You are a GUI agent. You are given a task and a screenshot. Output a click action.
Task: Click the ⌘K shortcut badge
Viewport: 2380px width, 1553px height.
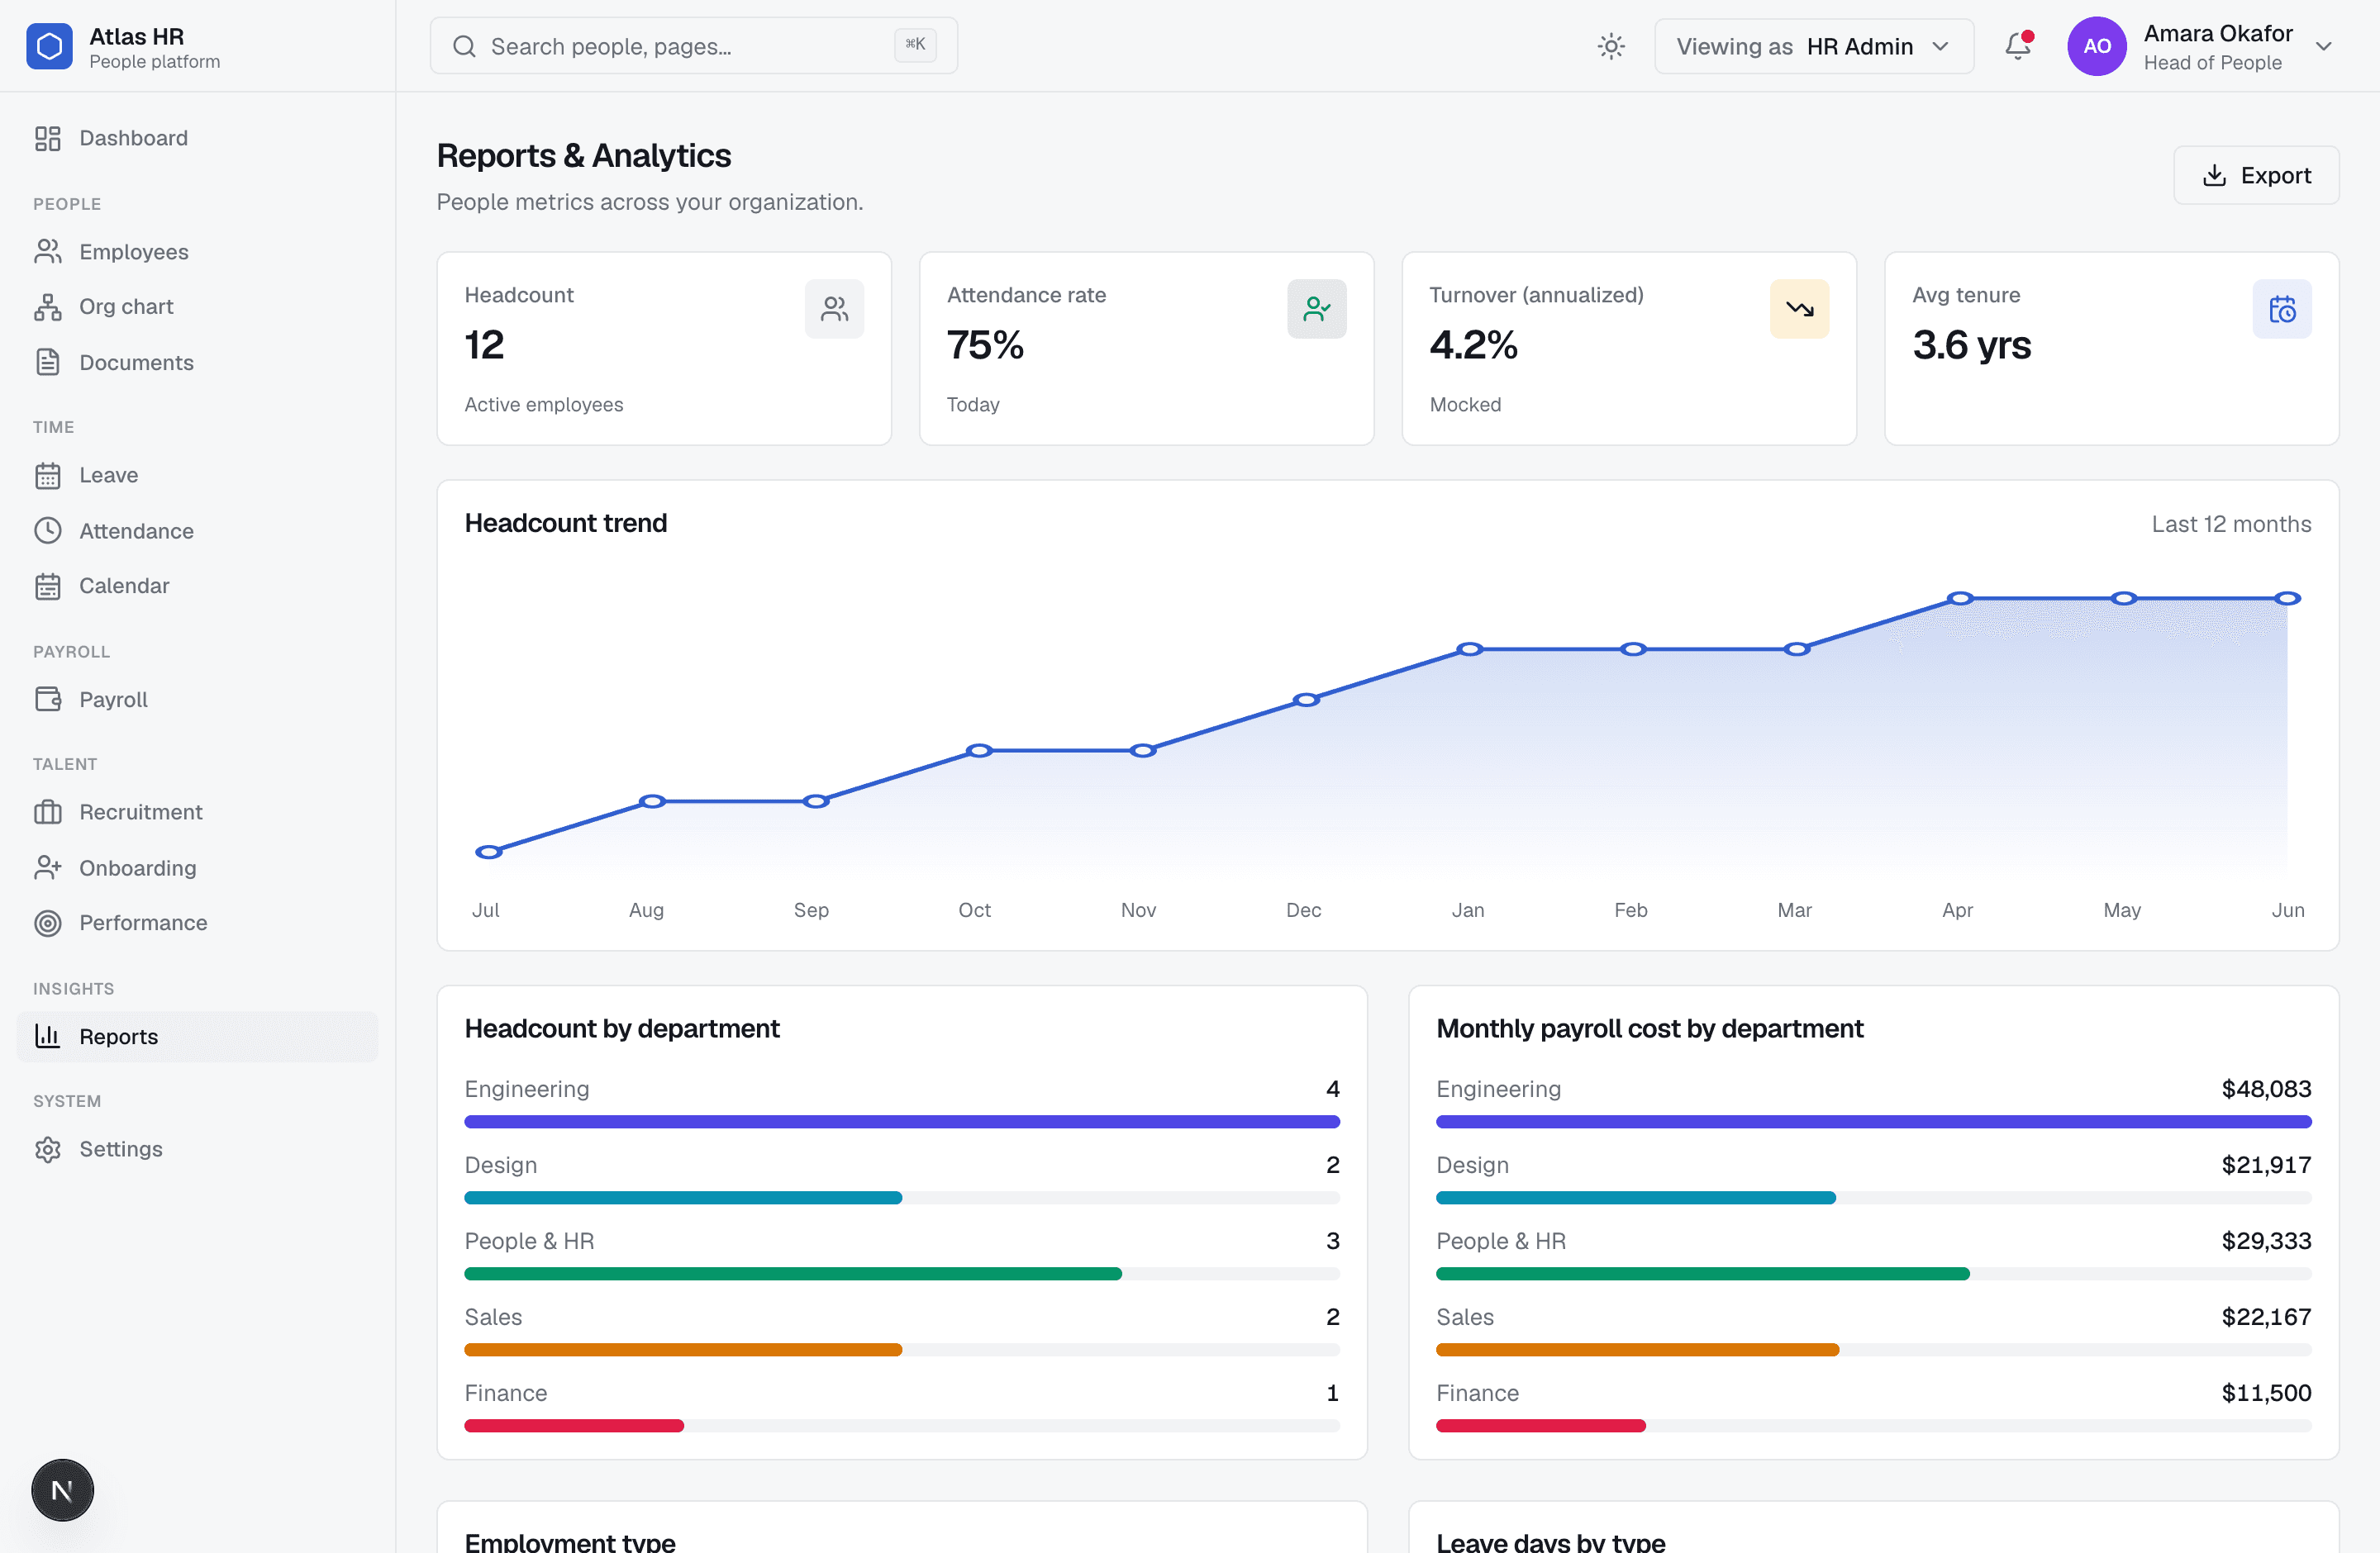click(915, 44)
